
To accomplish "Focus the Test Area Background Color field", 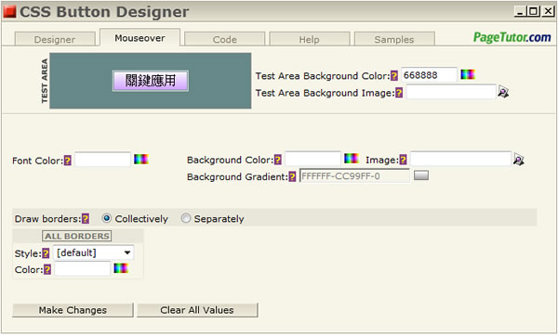I will click(x=429, y=75).
